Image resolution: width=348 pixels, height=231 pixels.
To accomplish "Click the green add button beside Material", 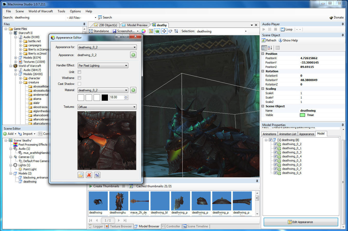I will [x=133, y=90].
